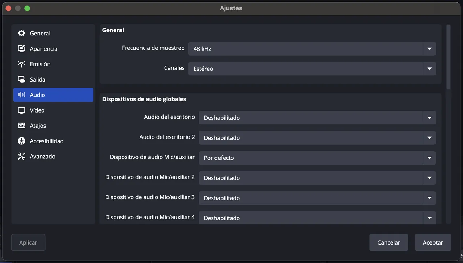
Task: Open the Mic/auxiliar dropdown set to Por defecto
Action: [317, 158]
